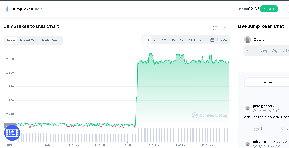Select the 1Y time range

point(182,40)
